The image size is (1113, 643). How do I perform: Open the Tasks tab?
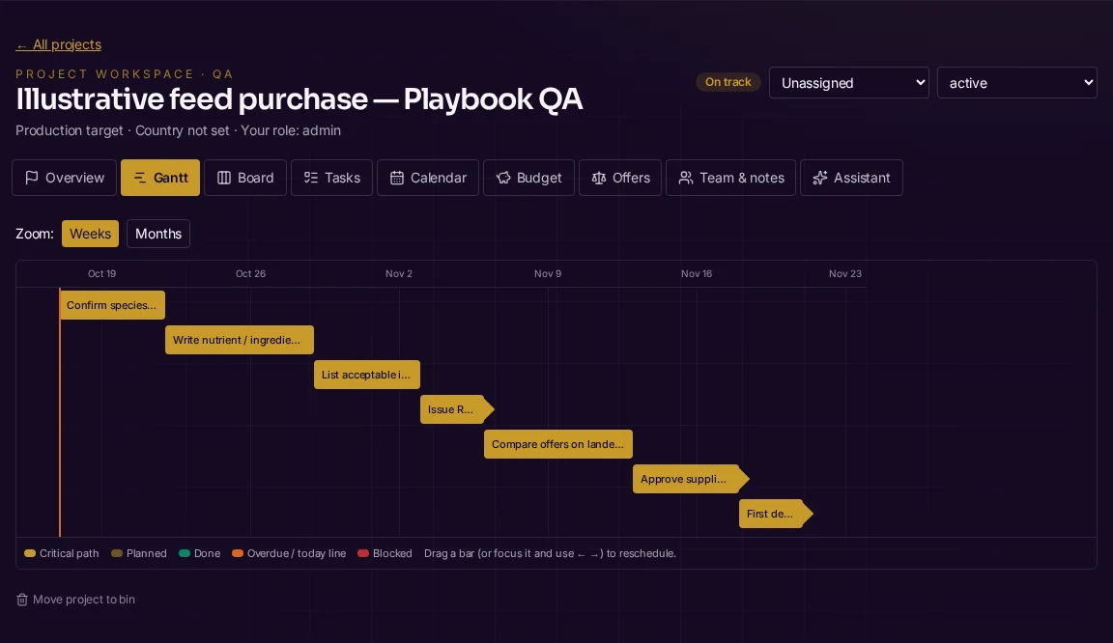(331, 178)
